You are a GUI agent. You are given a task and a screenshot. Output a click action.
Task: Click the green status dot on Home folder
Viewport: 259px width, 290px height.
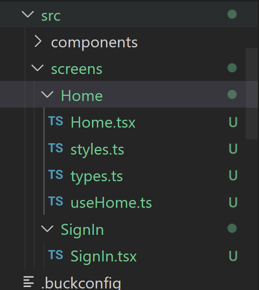click(x=232, y=94)
